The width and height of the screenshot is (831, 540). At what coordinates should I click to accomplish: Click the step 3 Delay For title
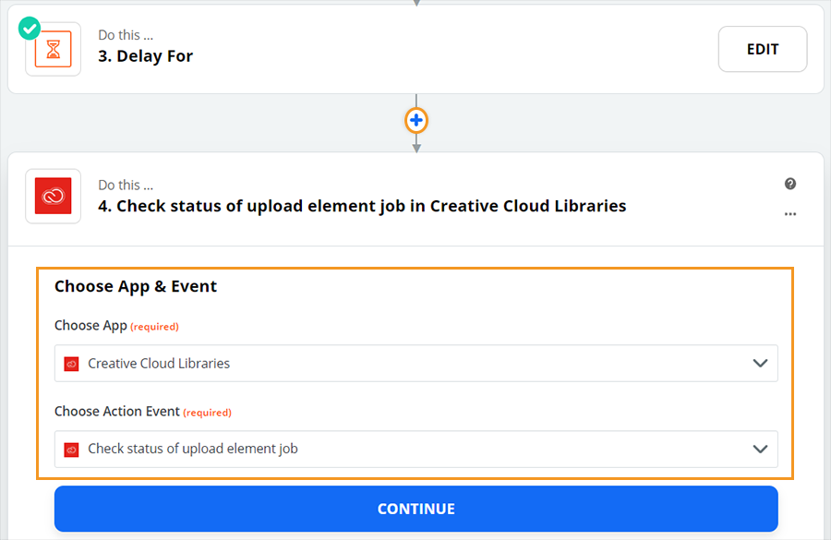(145, 55)
